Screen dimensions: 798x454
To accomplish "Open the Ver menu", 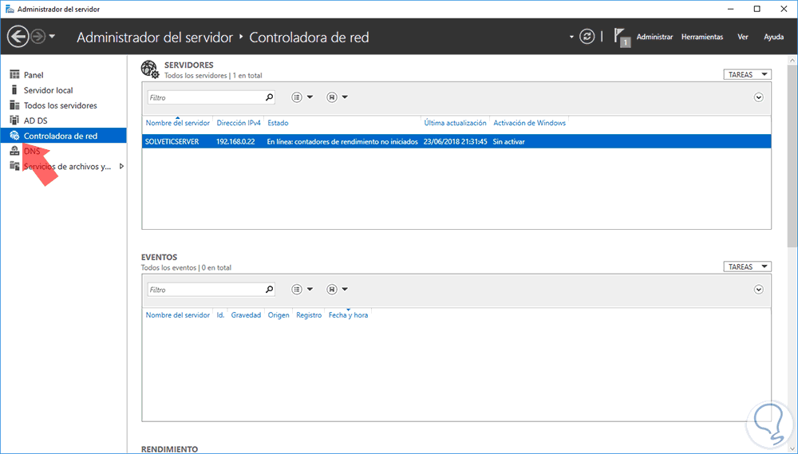I will pos(743,37).
